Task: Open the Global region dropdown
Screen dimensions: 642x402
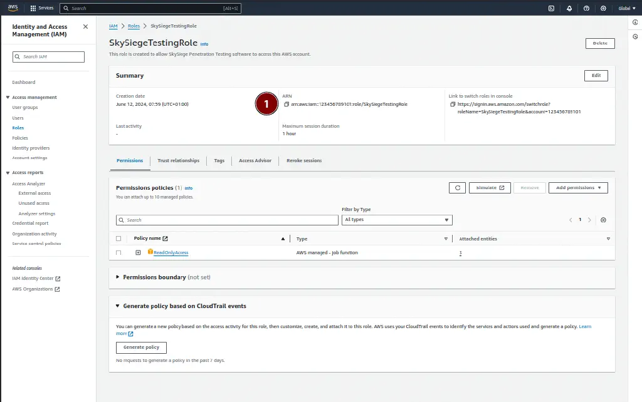Action: point(627,8)
